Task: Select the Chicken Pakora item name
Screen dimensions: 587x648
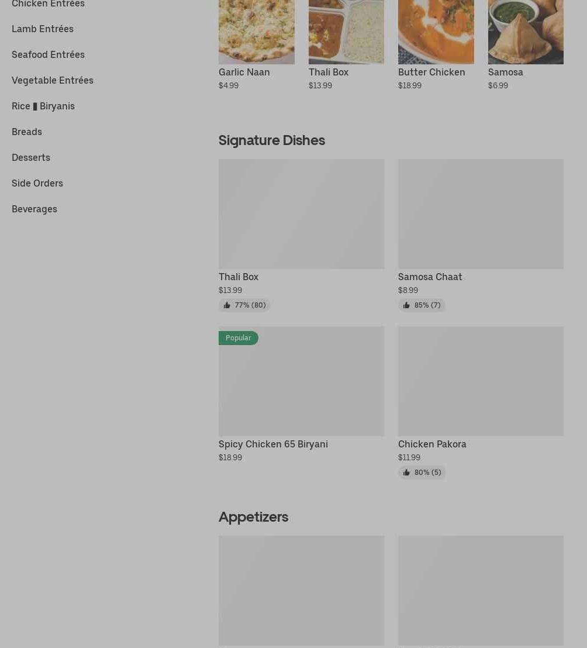Action: pos(432,444)
